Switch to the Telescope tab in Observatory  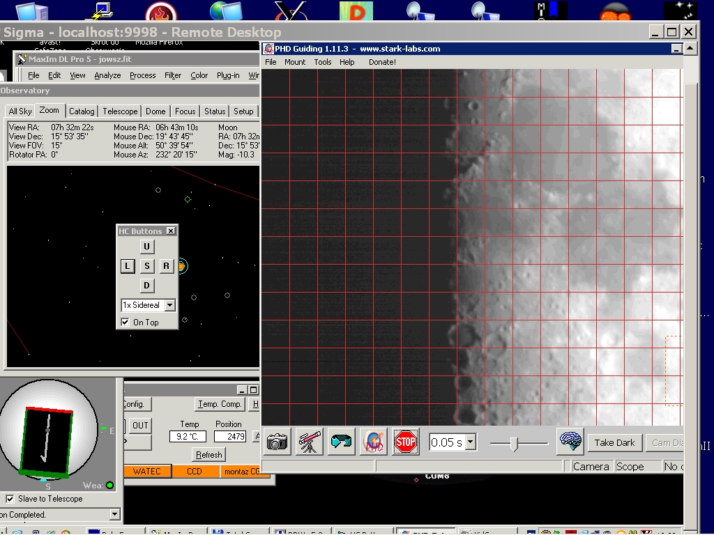[120, 111]
